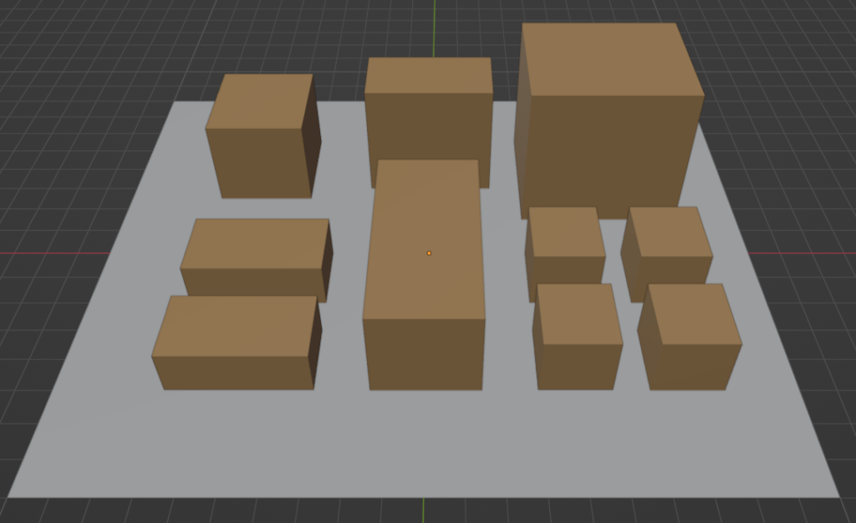Click the front face of the long central box
The height and width of the screenshot is (523, 856).
tap(425, 353)
